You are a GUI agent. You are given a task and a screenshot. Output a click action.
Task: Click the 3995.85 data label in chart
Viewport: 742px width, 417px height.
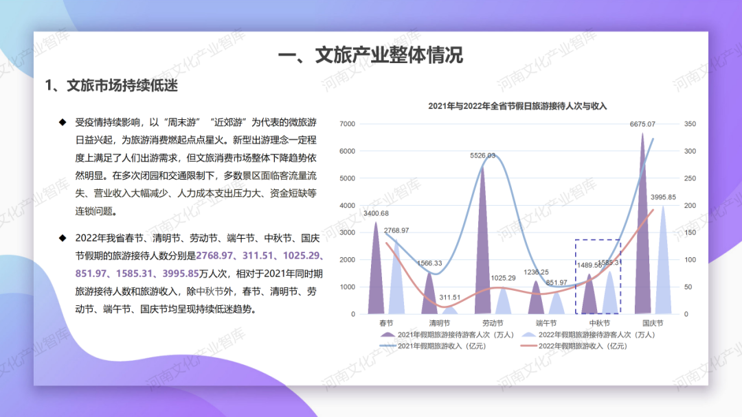pos(663,198)
